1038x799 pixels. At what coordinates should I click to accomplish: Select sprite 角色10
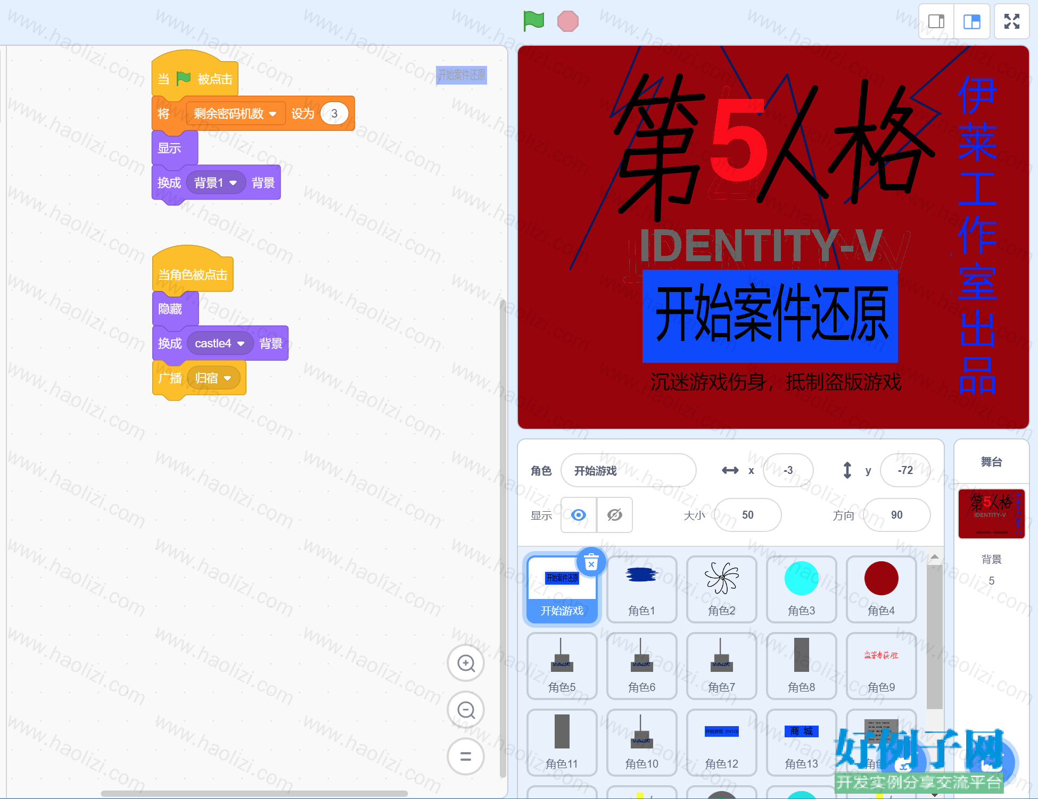pos(642,742)
